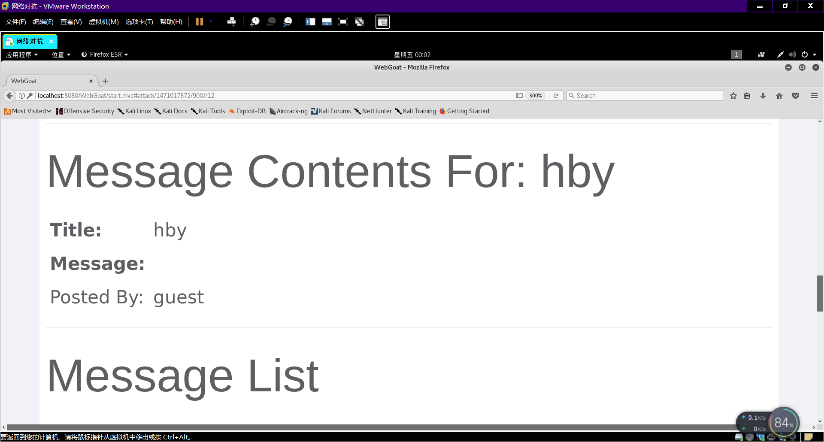824x442 pixels.
Task: Click the vertical scrollbar thumb of the page
Action: tap(820, 294)
